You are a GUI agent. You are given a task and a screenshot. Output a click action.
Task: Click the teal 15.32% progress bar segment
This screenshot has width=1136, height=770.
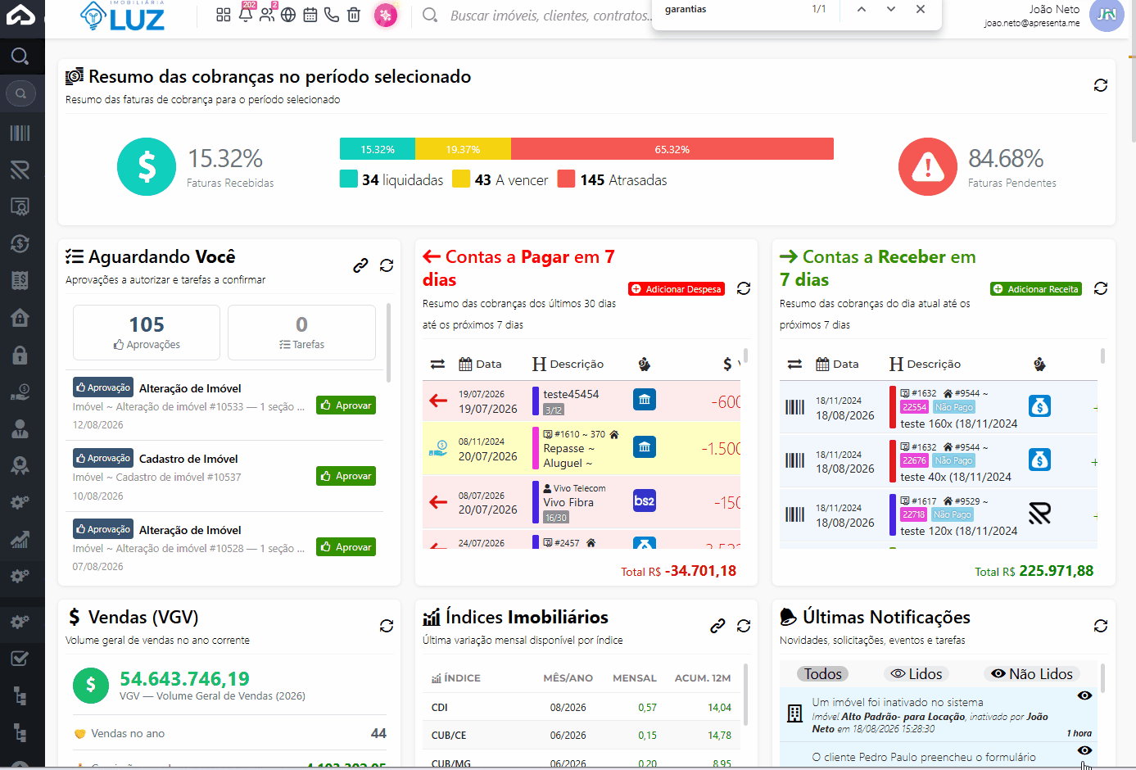click(x=378, y=149)
